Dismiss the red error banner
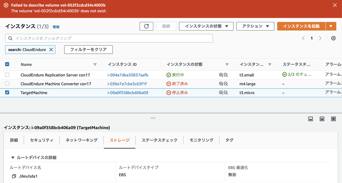The image size is (342, 183). tap(335, 5)
